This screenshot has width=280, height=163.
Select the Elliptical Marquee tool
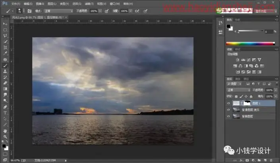5,30
